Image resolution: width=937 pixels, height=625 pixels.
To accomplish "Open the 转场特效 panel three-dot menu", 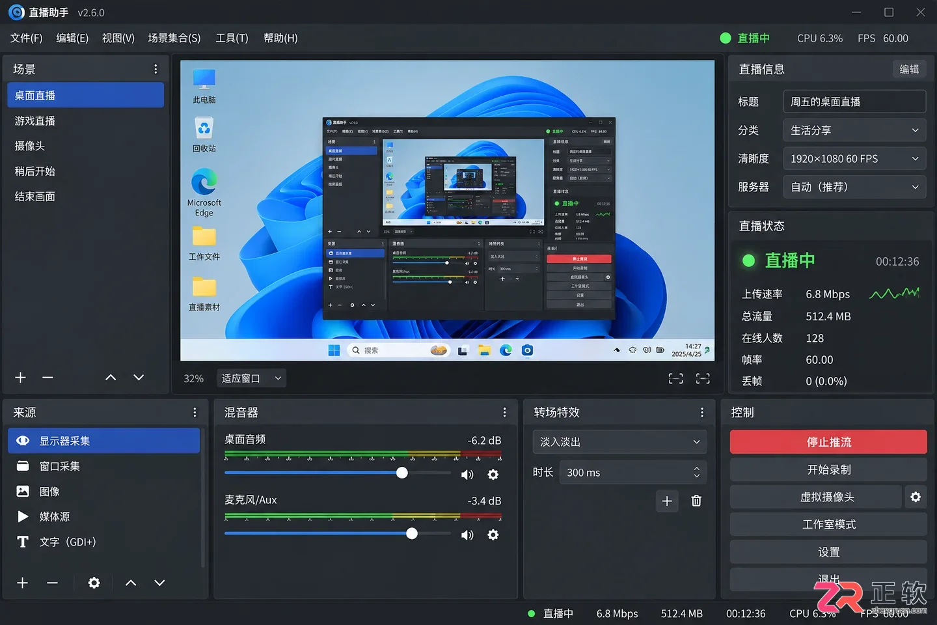I will [x=702, y=413].
